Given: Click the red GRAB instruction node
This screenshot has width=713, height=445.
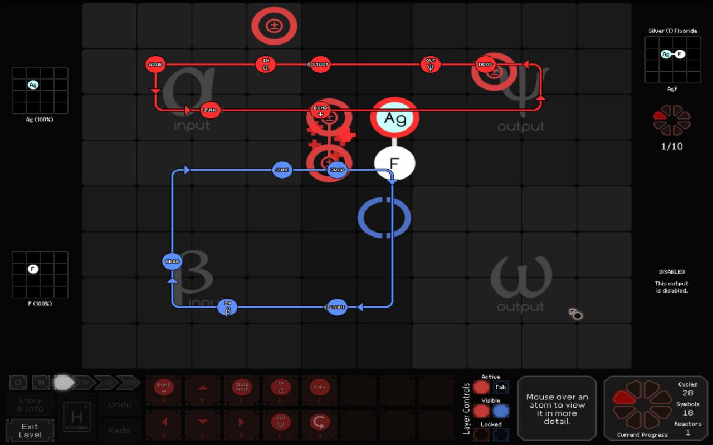Looking at the screenshot, I should tap(155, 65).
